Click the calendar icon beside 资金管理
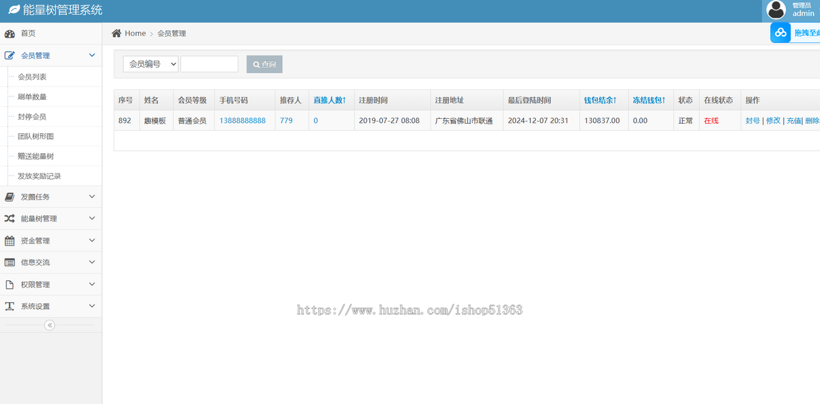The image size is (820, 404). pyautogui.click(x=10, y=241)
